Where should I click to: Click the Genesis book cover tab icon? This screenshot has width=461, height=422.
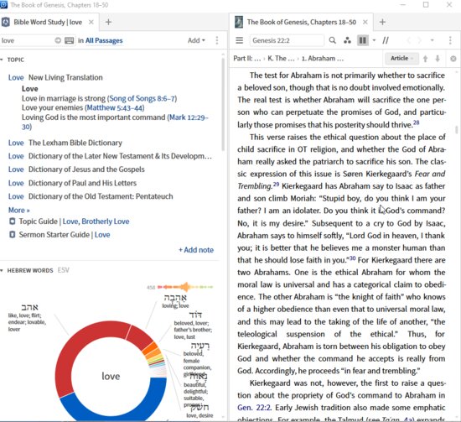tap(239, 22)
